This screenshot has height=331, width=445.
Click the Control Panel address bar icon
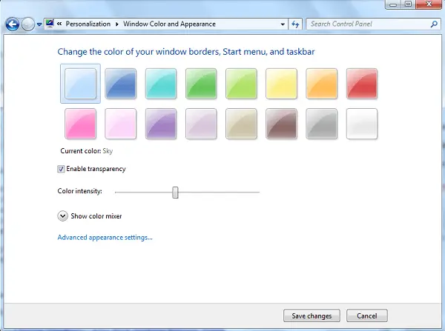tap(50, 24)
